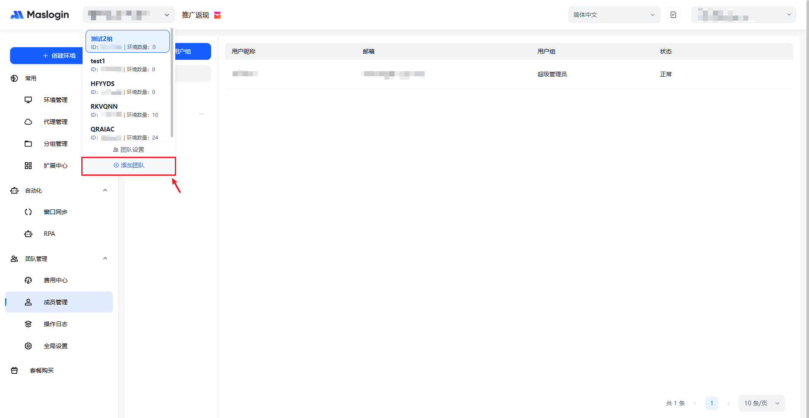The height and width of the screenshot is (418, 809).
Task: Open the document icon in top bar
Action: 673,15
